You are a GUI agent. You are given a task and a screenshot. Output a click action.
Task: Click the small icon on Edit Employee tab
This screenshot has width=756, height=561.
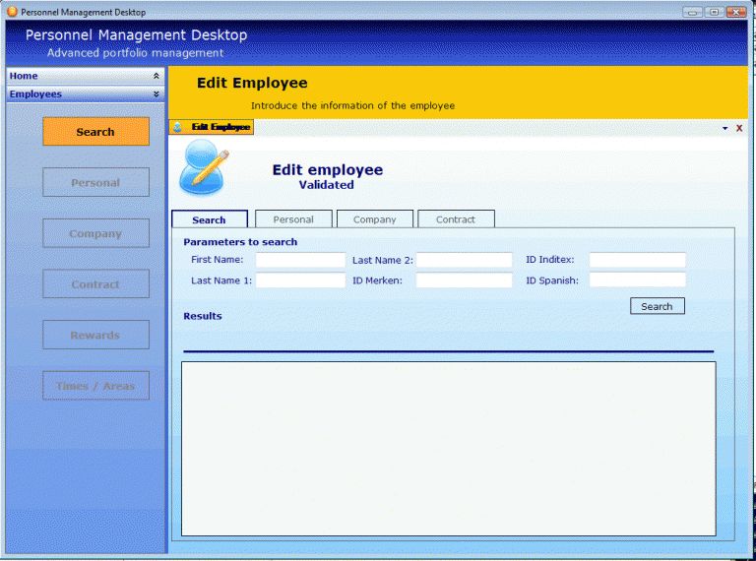(x=178, y=128)
